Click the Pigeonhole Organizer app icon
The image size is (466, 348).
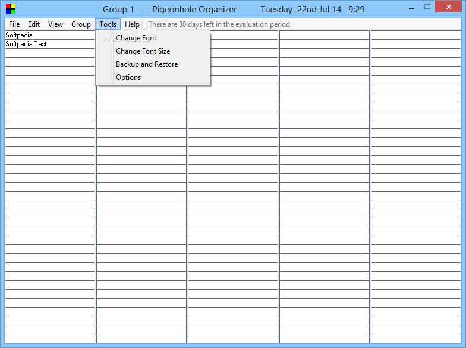(11, 9)
